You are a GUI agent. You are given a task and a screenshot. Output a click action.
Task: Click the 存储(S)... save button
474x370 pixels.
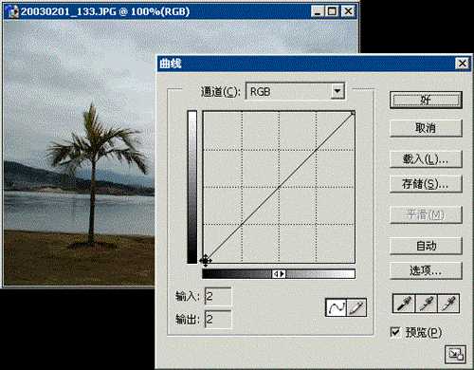[426, 184]
